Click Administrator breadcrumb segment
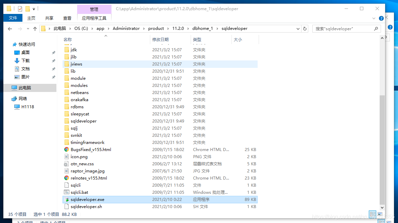The image size is (398, 223). [x=126, y=29]
